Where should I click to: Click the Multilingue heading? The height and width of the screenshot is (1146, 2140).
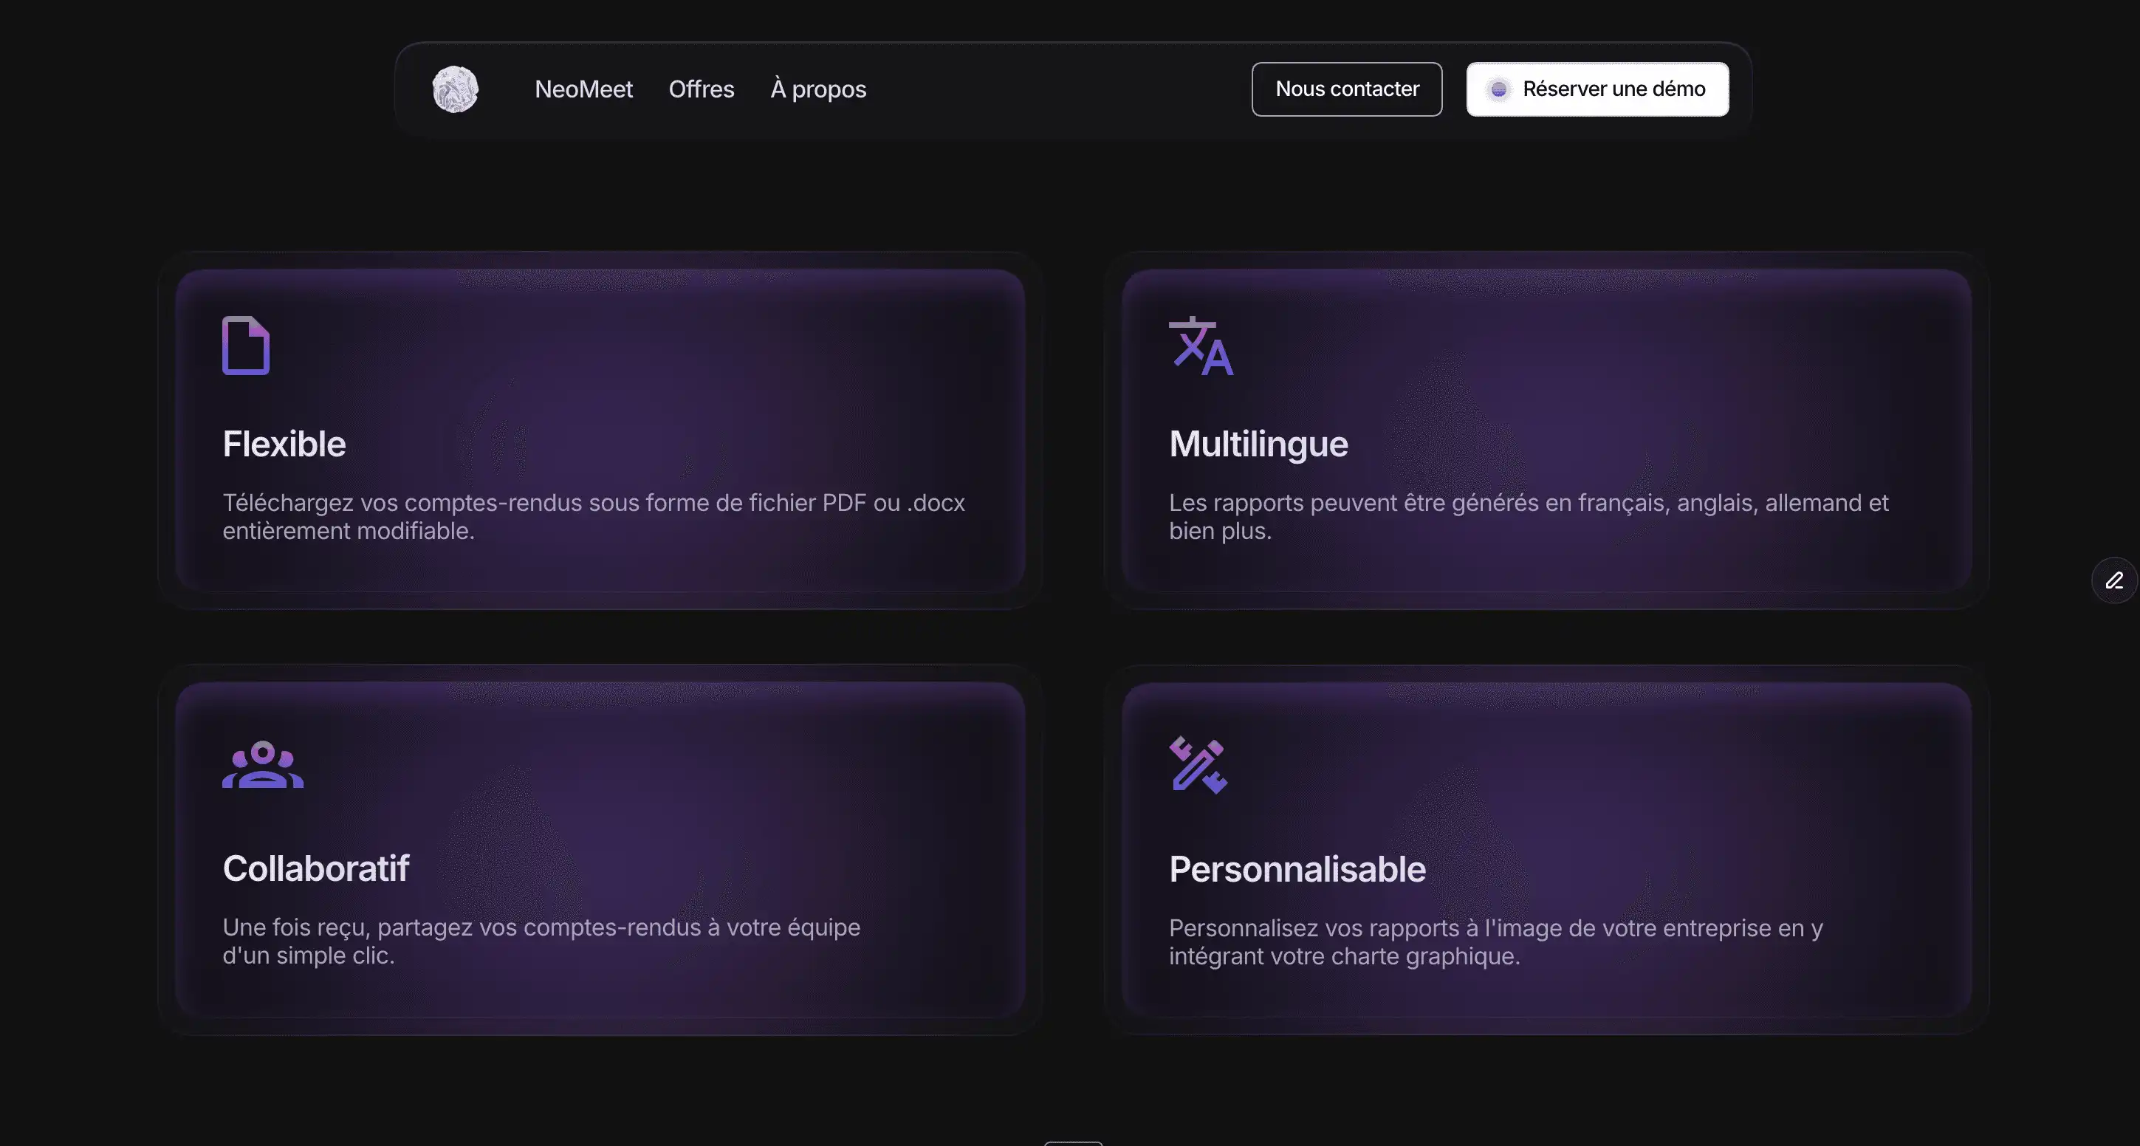tap(1258, 444)
